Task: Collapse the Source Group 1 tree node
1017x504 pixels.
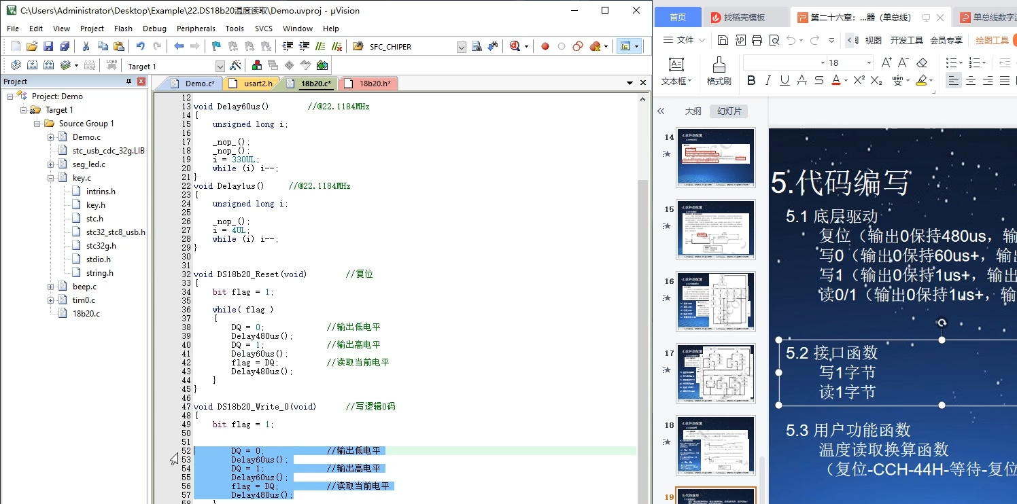Action: (x=37, y=124)
